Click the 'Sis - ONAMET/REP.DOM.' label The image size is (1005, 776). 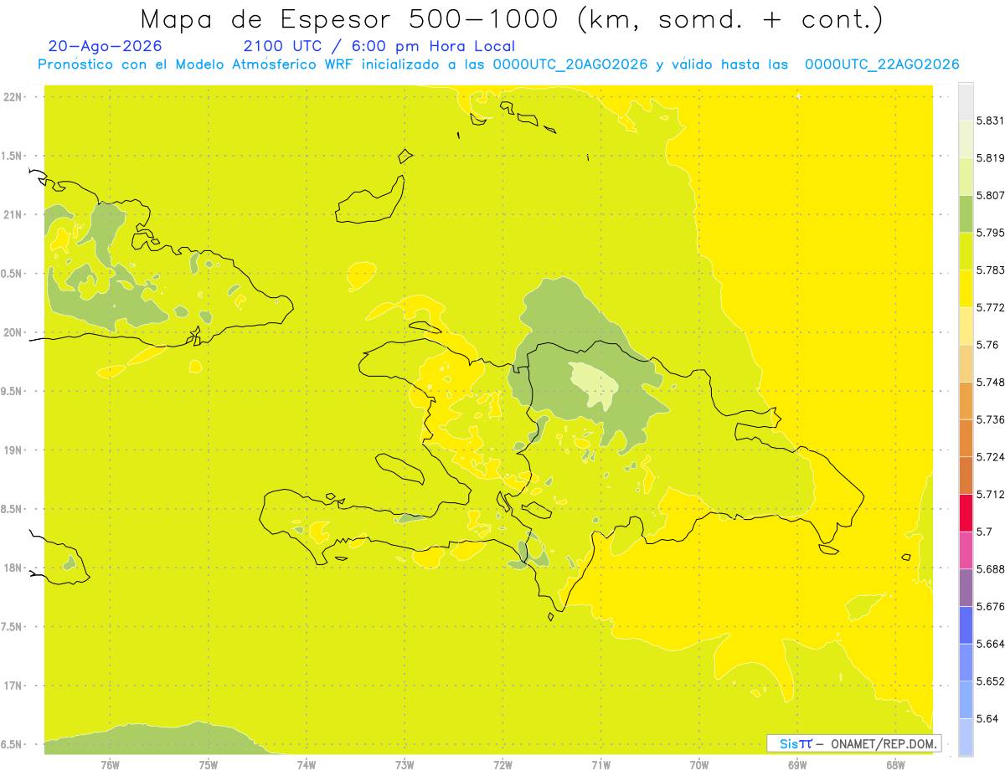(x=853, y=743)
